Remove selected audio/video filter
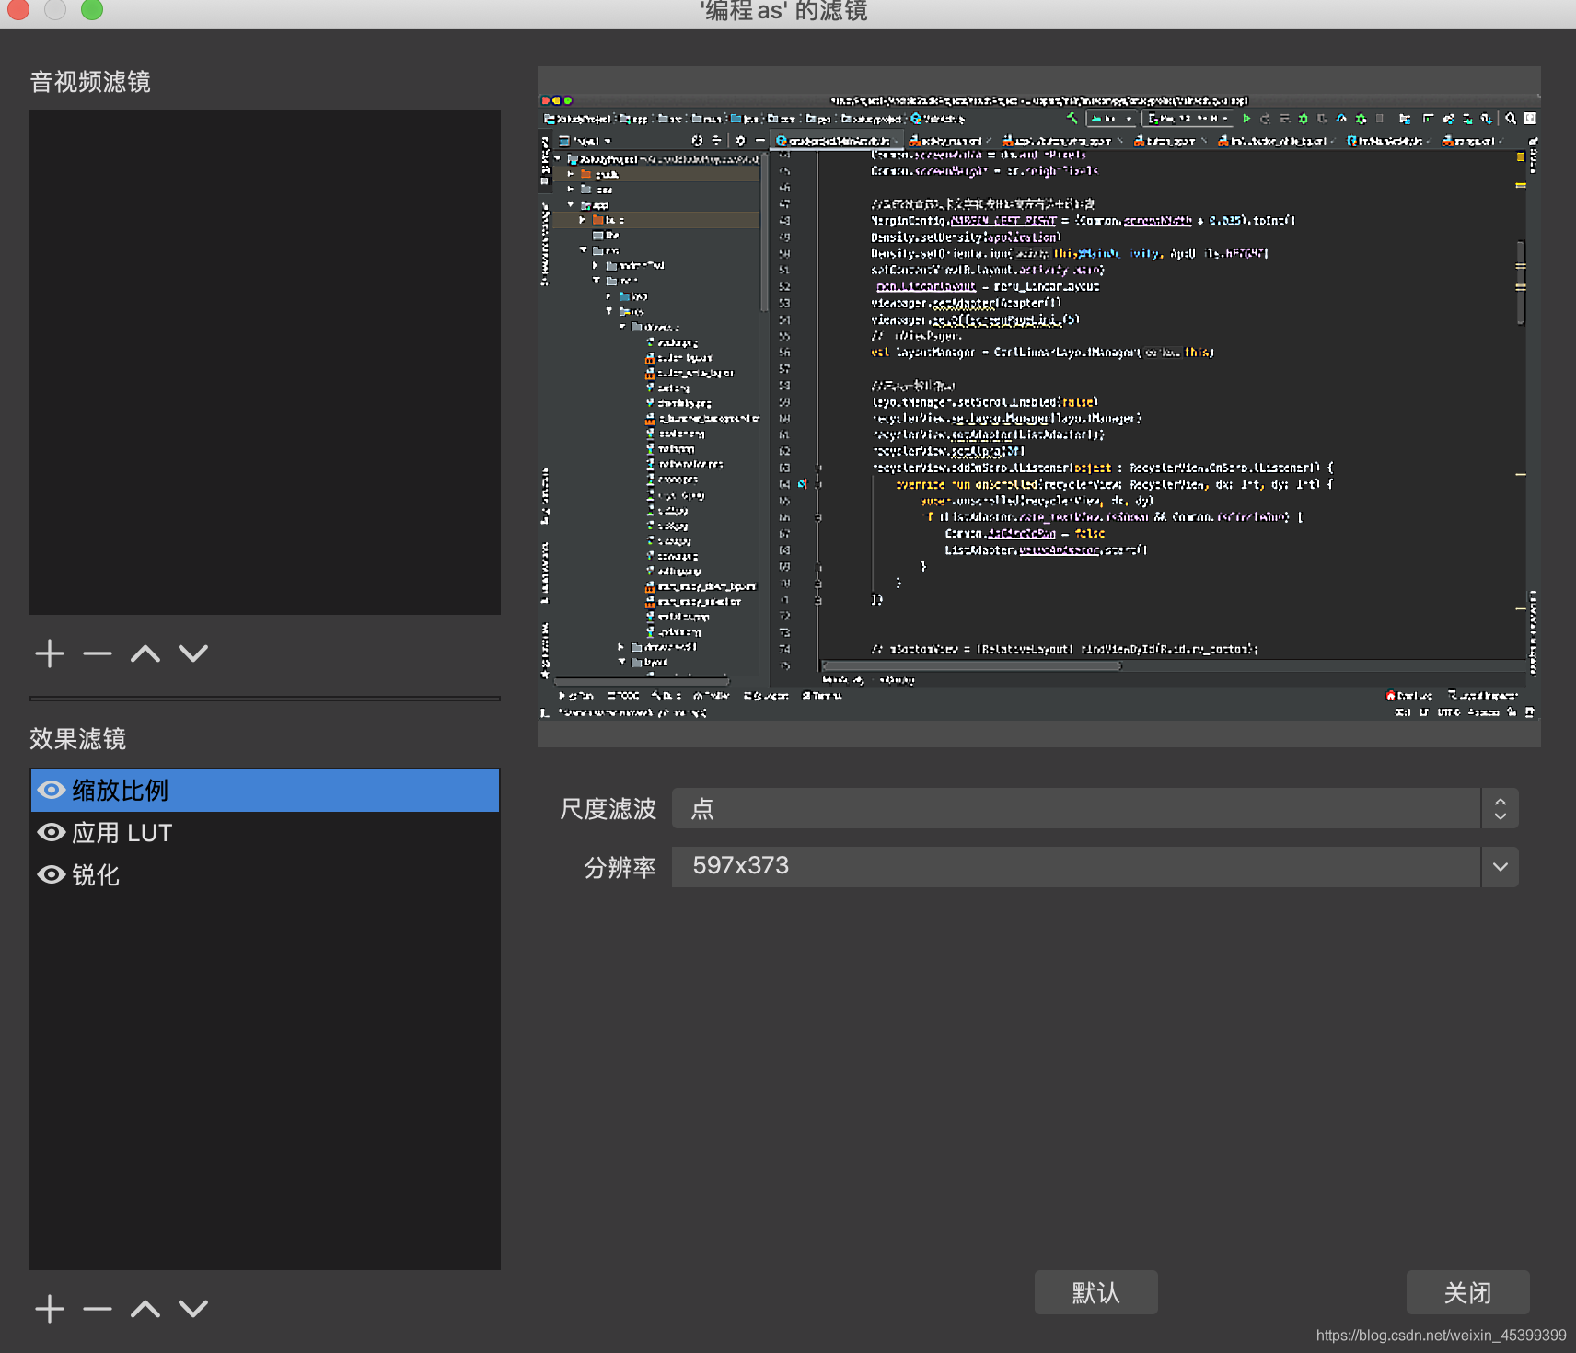The height and width of the screenshot is (1353, 1576). (x=98, y=653)
